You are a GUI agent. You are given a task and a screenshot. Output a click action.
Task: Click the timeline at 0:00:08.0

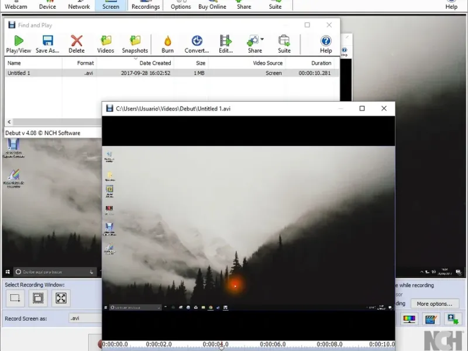click(x=329, y=344)
